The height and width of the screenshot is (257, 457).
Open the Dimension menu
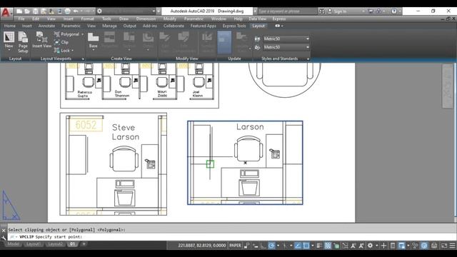[x=146, y=19]
